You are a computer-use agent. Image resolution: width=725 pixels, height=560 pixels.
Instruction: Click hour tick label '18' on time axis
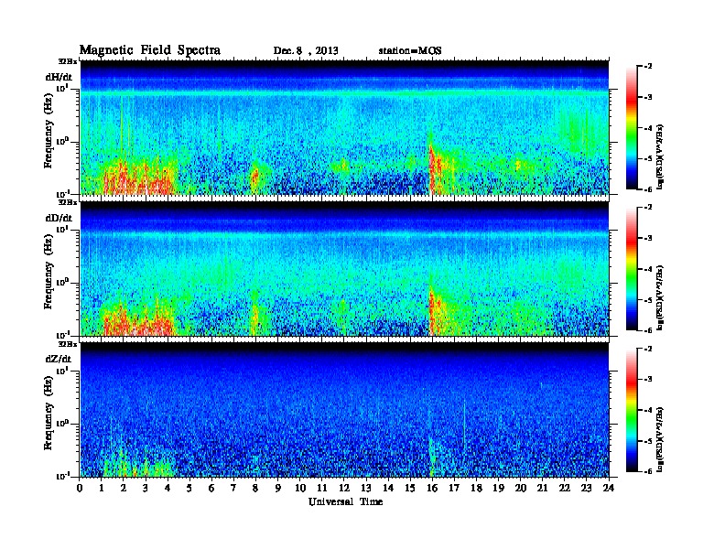point(476,488)
